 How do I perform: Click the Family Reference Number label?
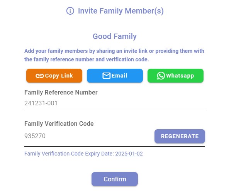61,93
